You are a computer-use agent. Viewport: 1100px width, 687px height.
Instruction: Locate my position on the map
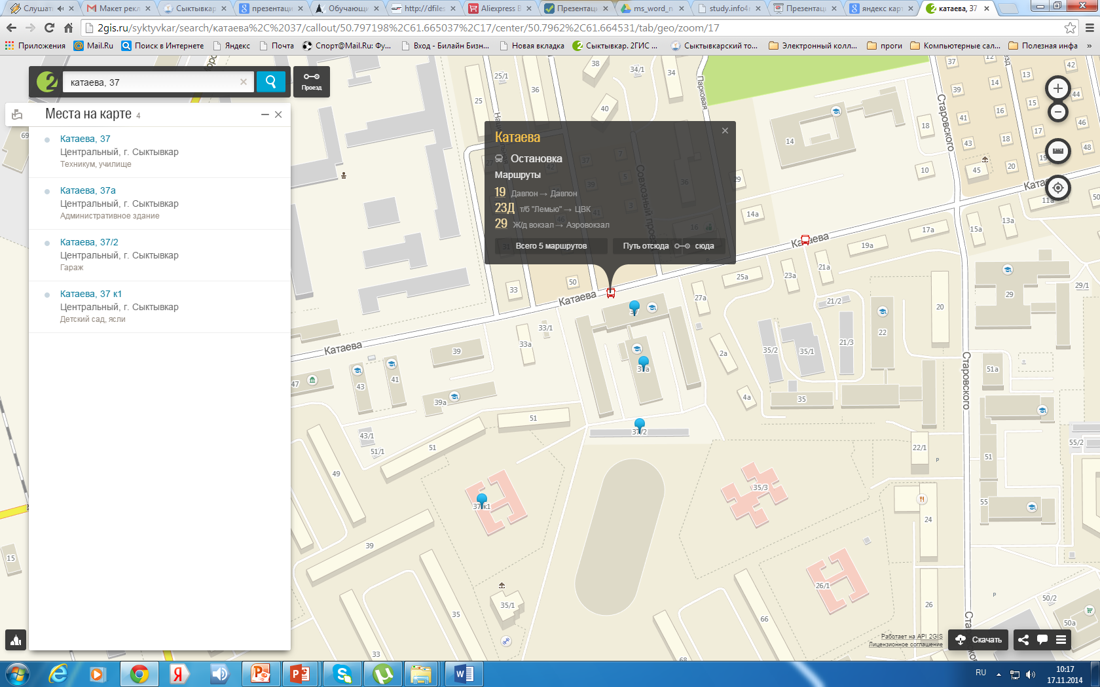[1057, 188]
